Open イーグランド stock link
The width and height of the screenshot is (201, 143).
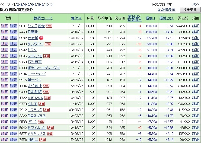pyautogui.click(x=37, y=74)
